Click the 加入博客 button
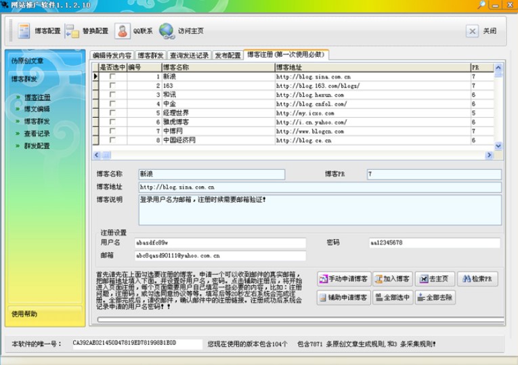Image resolution: width=518 pixels, height=365 pixels. click(x=392, y=279)
